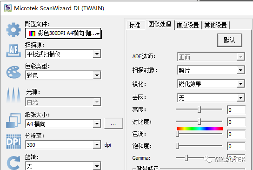253x170 pixels.
Task: Click the A/F scan source icon
Action: [x=13, y=51]
